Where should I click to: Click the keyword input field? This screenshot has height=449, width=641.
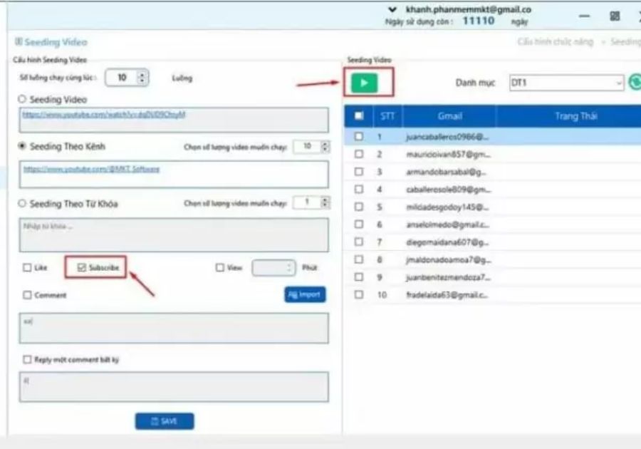pos(174,235)
